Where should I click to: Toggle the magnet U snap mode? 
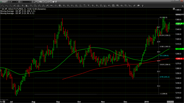(x=142, y=6)
